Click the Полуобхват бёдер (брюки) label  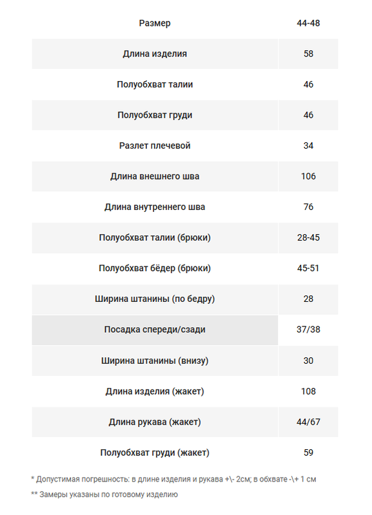[155, 268]
